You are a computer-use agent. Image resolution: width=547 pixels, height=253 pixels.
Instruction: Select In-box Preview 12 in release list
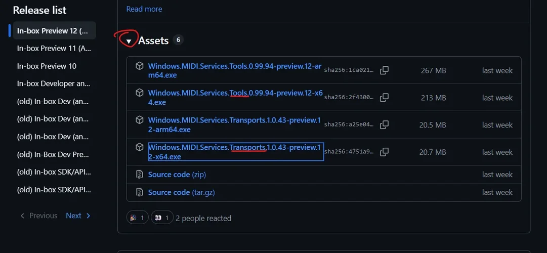point(54,31)
